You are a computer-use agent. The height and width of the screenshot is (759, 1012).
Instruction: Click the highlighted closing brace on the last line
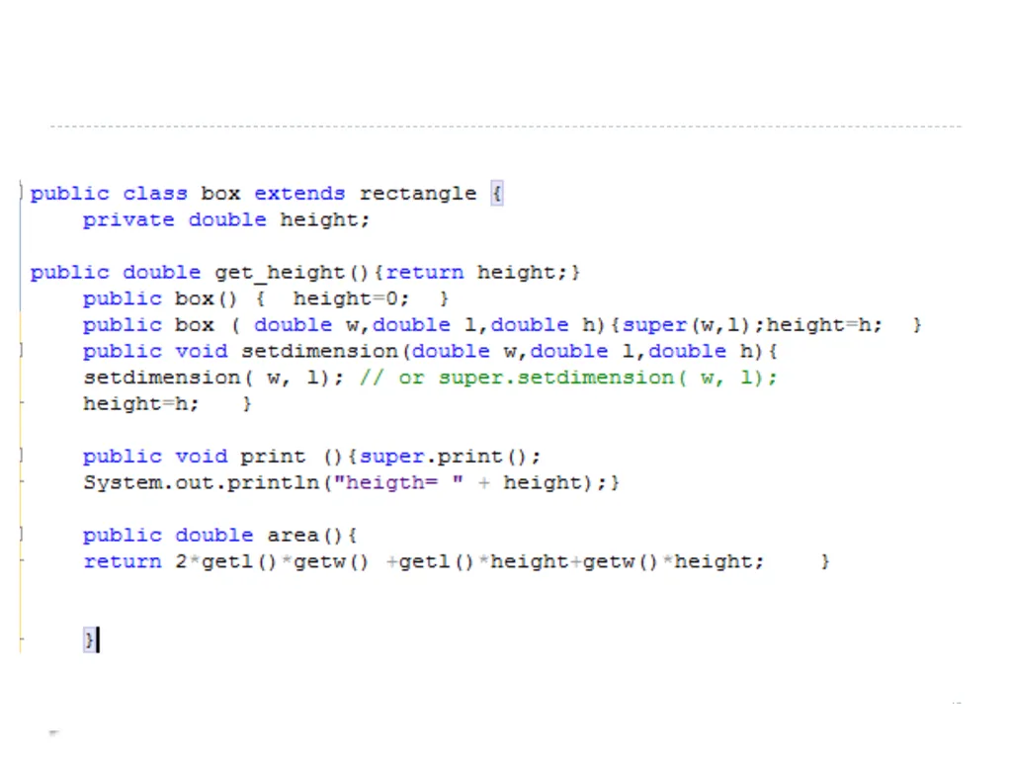tap(89, 640)
